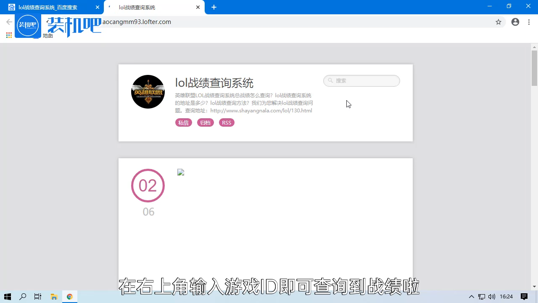Open the apps grid icon below the back arrow
This screenshot has height=303, width=538.
pos(8,35)
